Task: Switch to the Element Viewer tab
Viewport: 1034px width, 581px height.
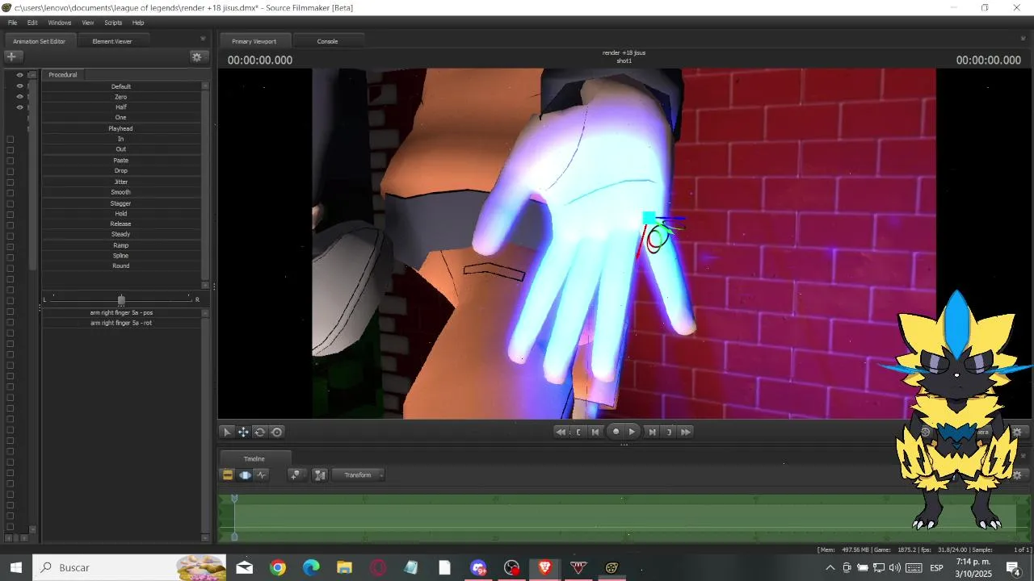Action: [112, 41]
